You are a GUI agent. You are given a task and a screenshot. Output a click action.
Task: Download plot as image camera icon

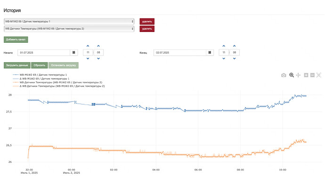click(284, 75)
